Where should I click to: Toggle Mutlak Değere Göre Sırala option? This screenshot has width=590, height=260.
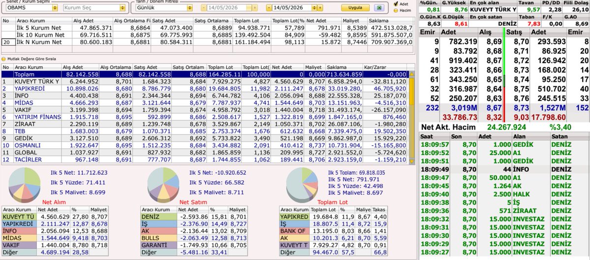[x=4, y=58]
